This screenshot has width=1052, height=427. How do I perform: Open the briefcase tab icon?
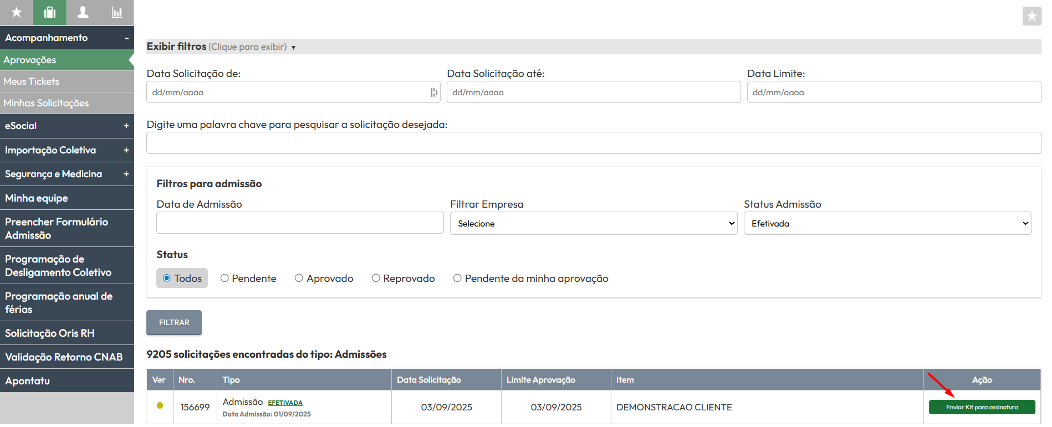(50, 12)
